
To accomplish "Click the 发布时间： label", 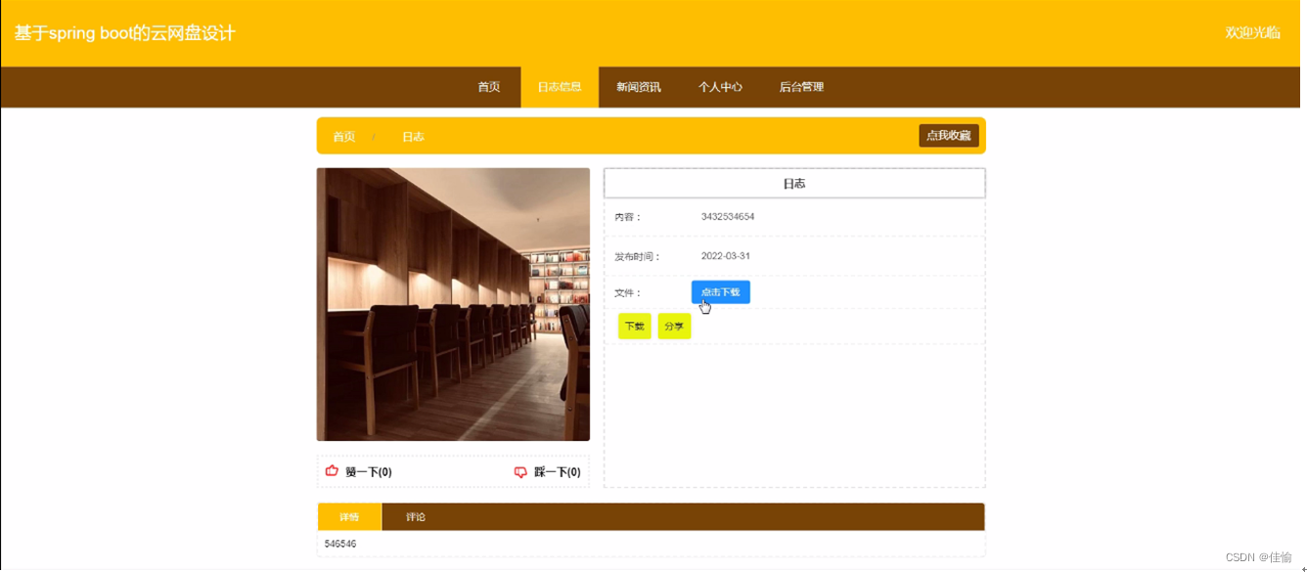I will (x=638, y=257).
